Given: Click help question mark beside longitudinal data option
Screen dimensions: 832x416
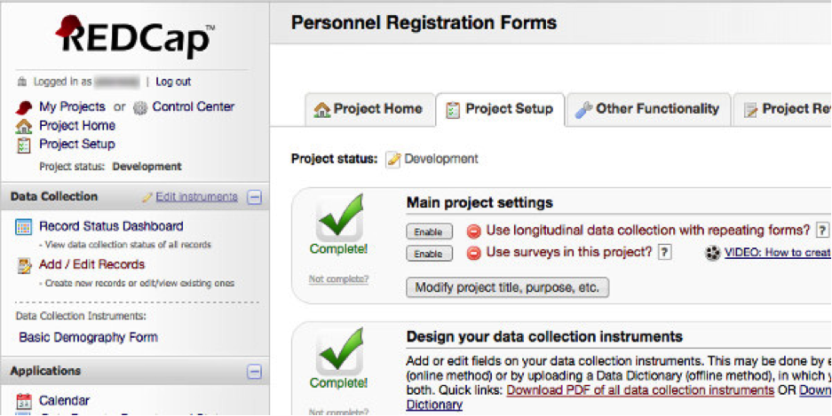Looking at the screenshot, I should click(x=823, y=231).
